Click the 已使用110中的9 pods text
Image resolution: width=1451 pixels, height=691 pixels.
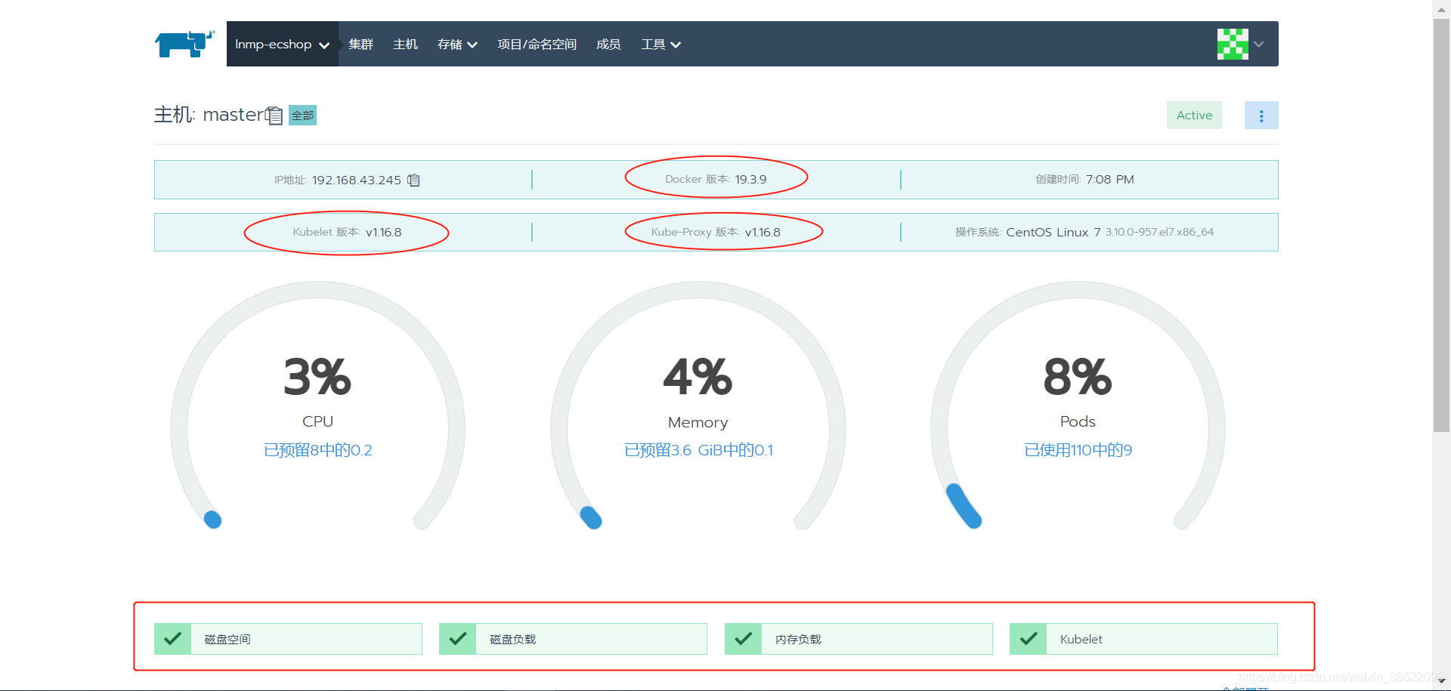click(x=1078, y=450)
